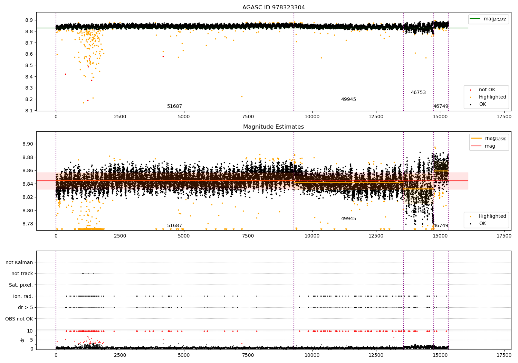Click the '8.4' y-axis tick of top plot
The image size is (518, 363).
pyautogui.click(x=29, y=77)
